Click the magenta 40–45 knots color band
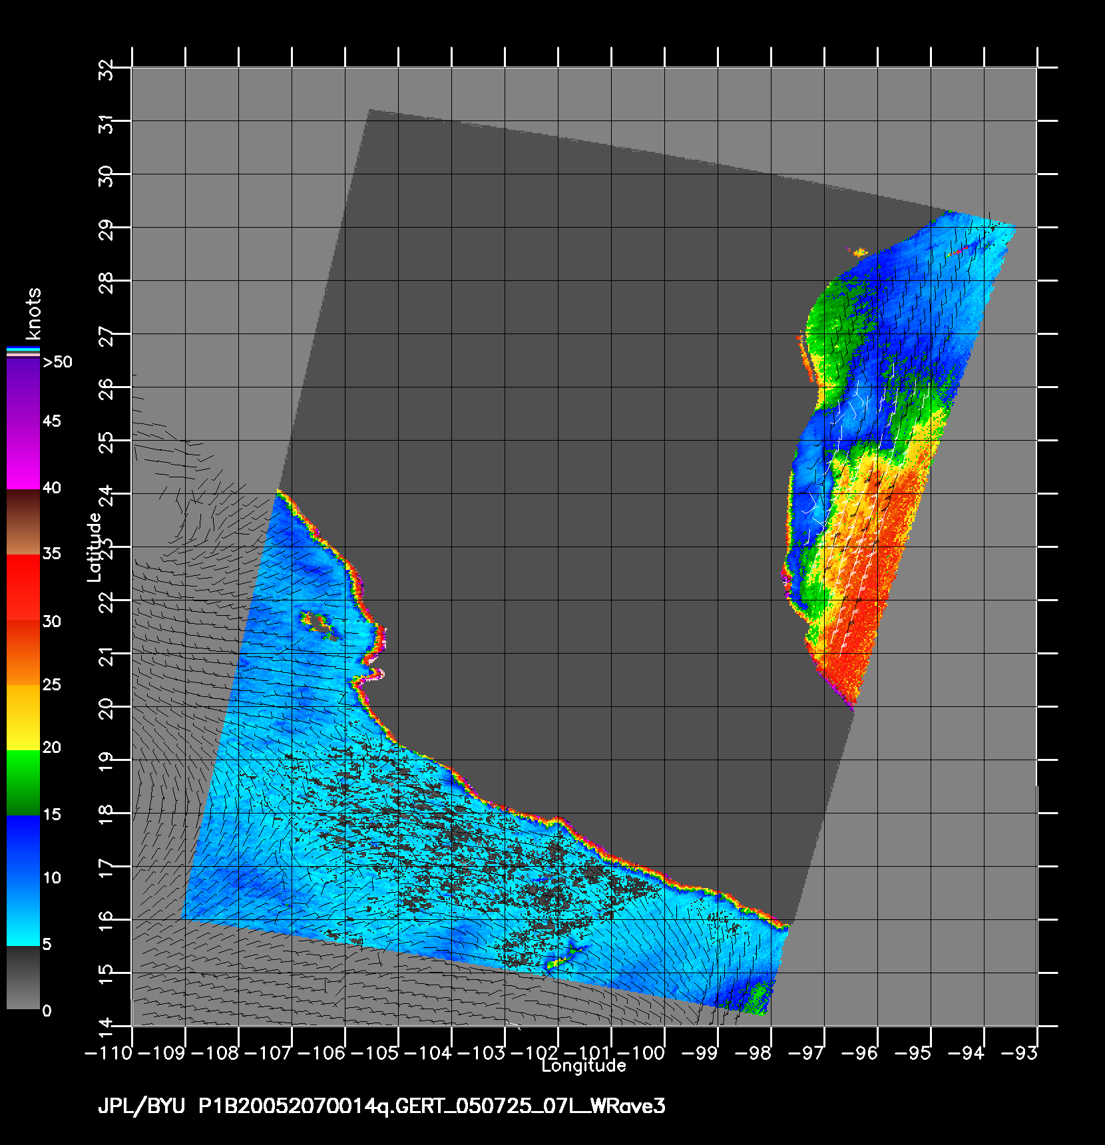Viewport: 1105px width, 1145px height. pos(23,457)
